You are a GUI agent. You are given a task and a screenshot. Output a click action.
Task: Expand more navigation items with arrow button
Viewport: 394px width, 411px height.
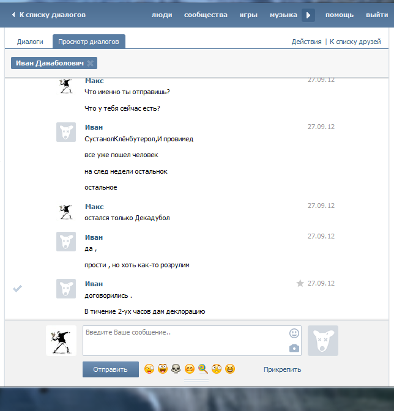coord(308,15)
